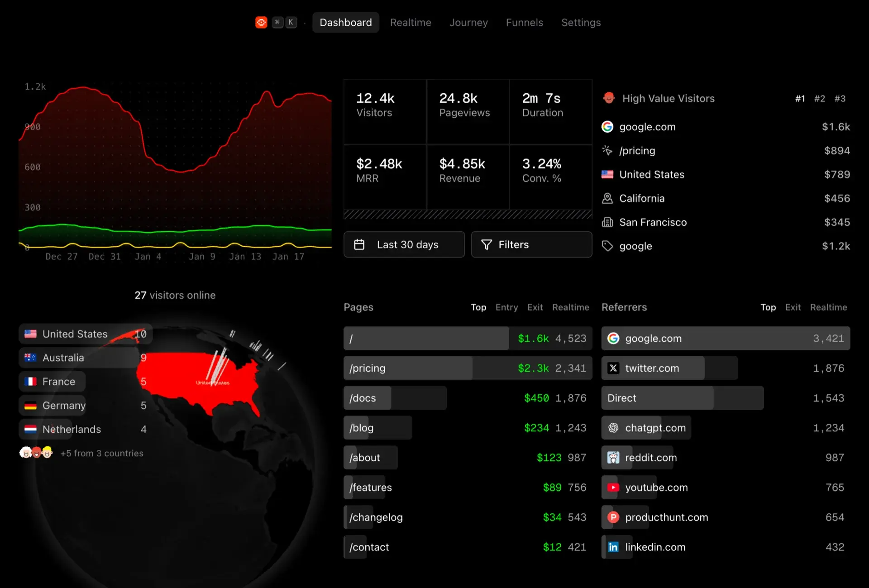Open the /pricing page row
869x588 pixels.
pos(468,368)
